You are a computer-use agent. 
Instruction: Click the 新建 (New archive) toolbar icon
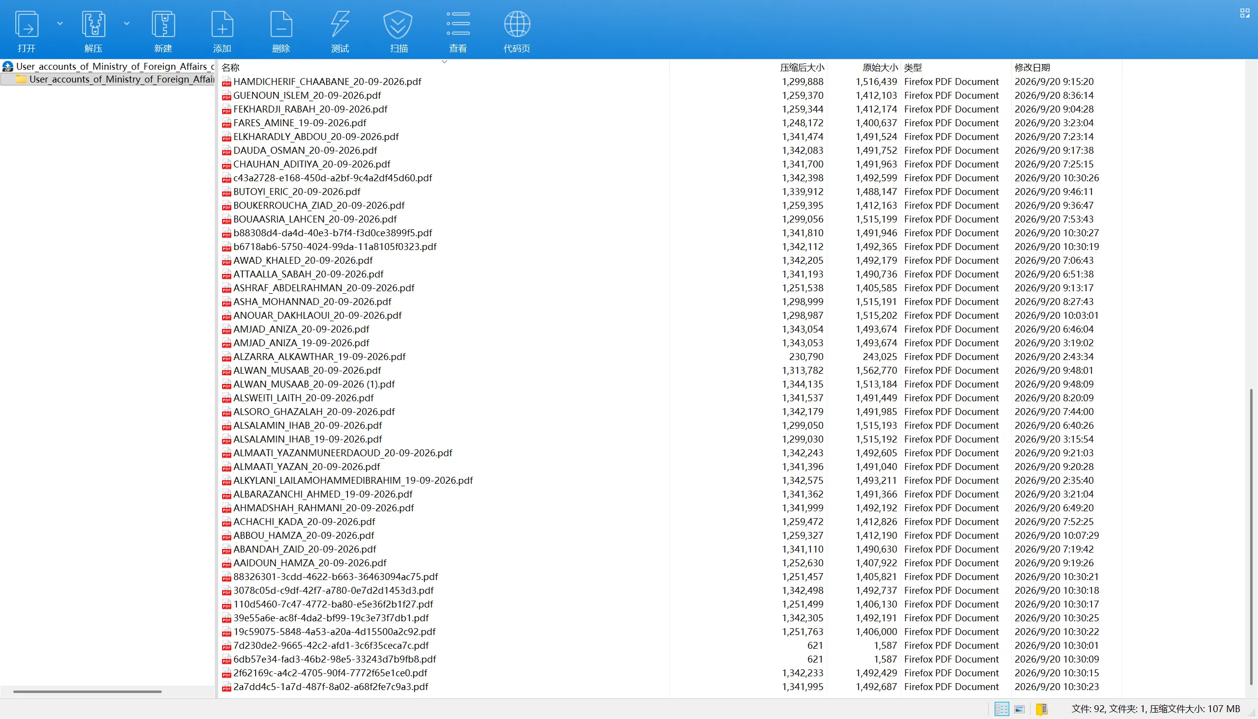(x=163, y=25)
